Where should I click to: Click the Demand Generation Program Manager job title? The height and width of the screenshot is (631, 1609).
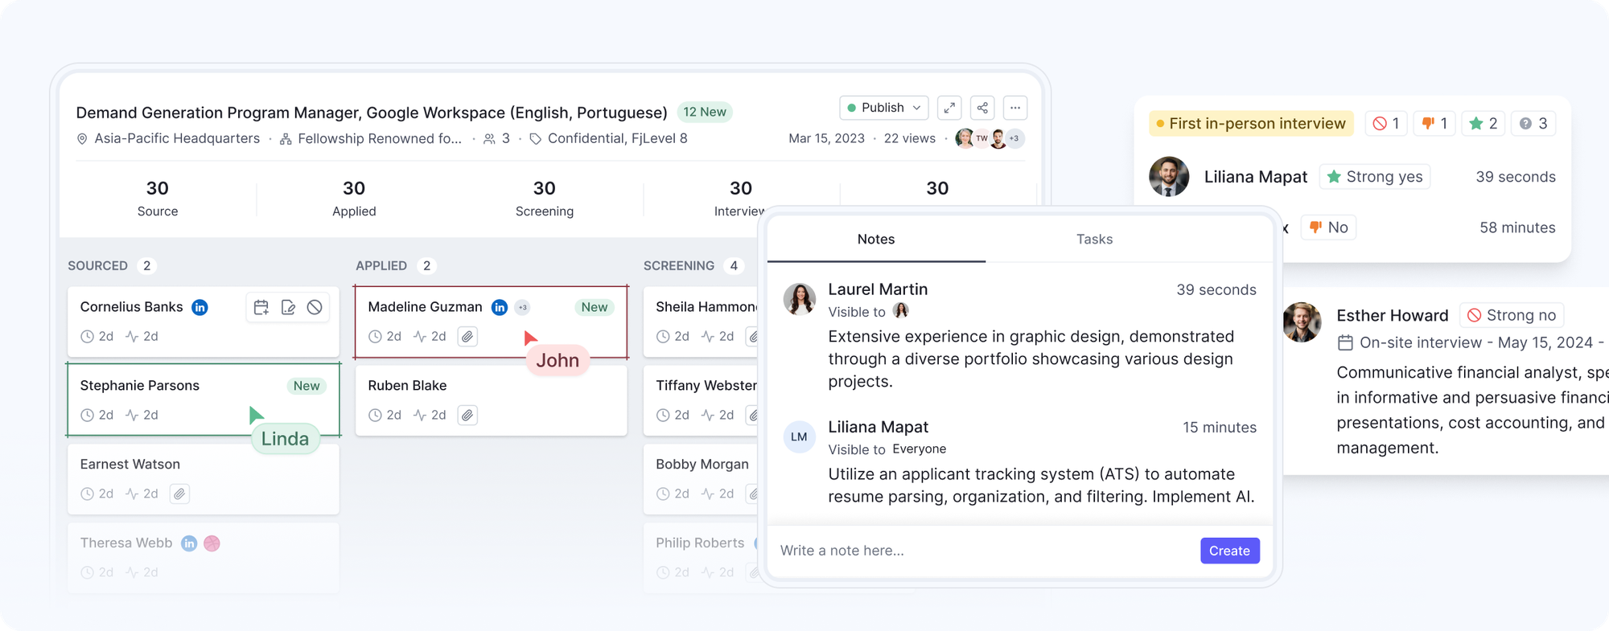click(372, 113)
